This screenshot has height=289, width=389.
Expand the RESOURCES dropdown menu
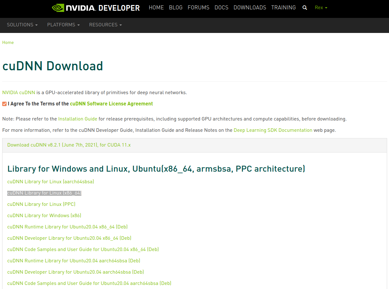[106, 25]
